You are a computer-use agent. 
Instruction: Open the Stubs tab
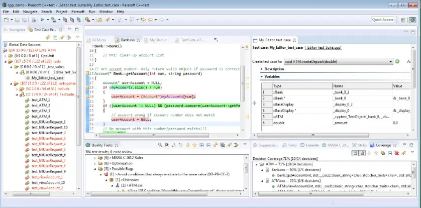tap(359, 145)
